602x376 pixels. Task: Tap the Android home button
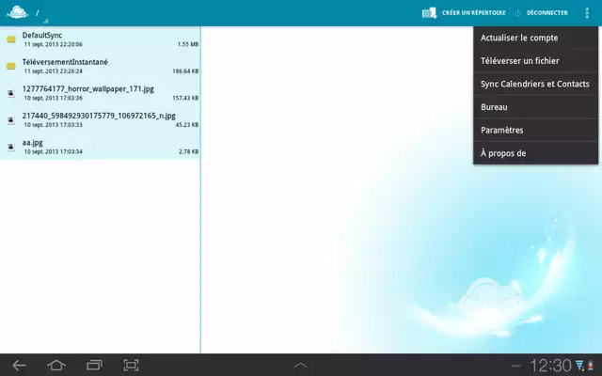pyautogui.click(x=56, y=366)
